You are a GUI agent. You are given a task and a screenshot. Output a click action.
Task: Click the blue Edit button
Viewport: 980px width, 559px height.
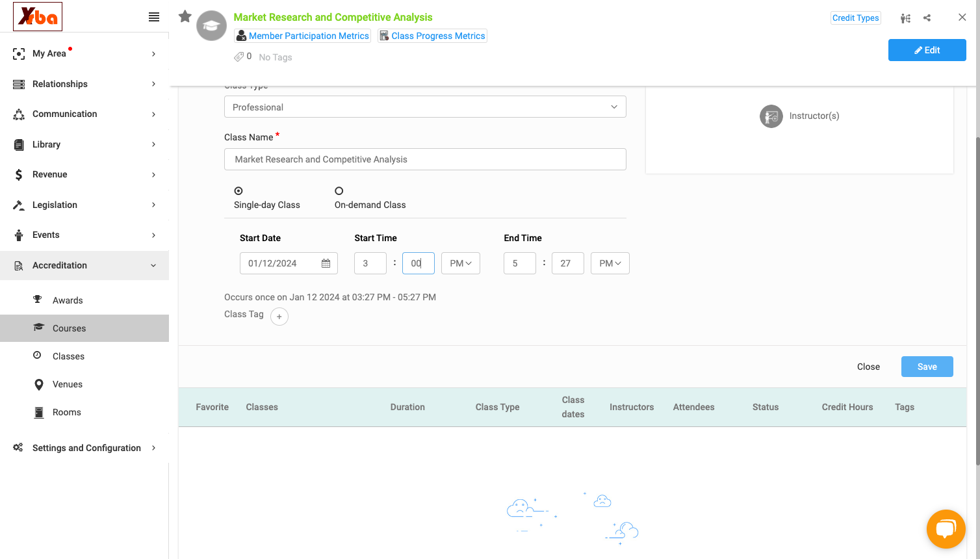927,50
